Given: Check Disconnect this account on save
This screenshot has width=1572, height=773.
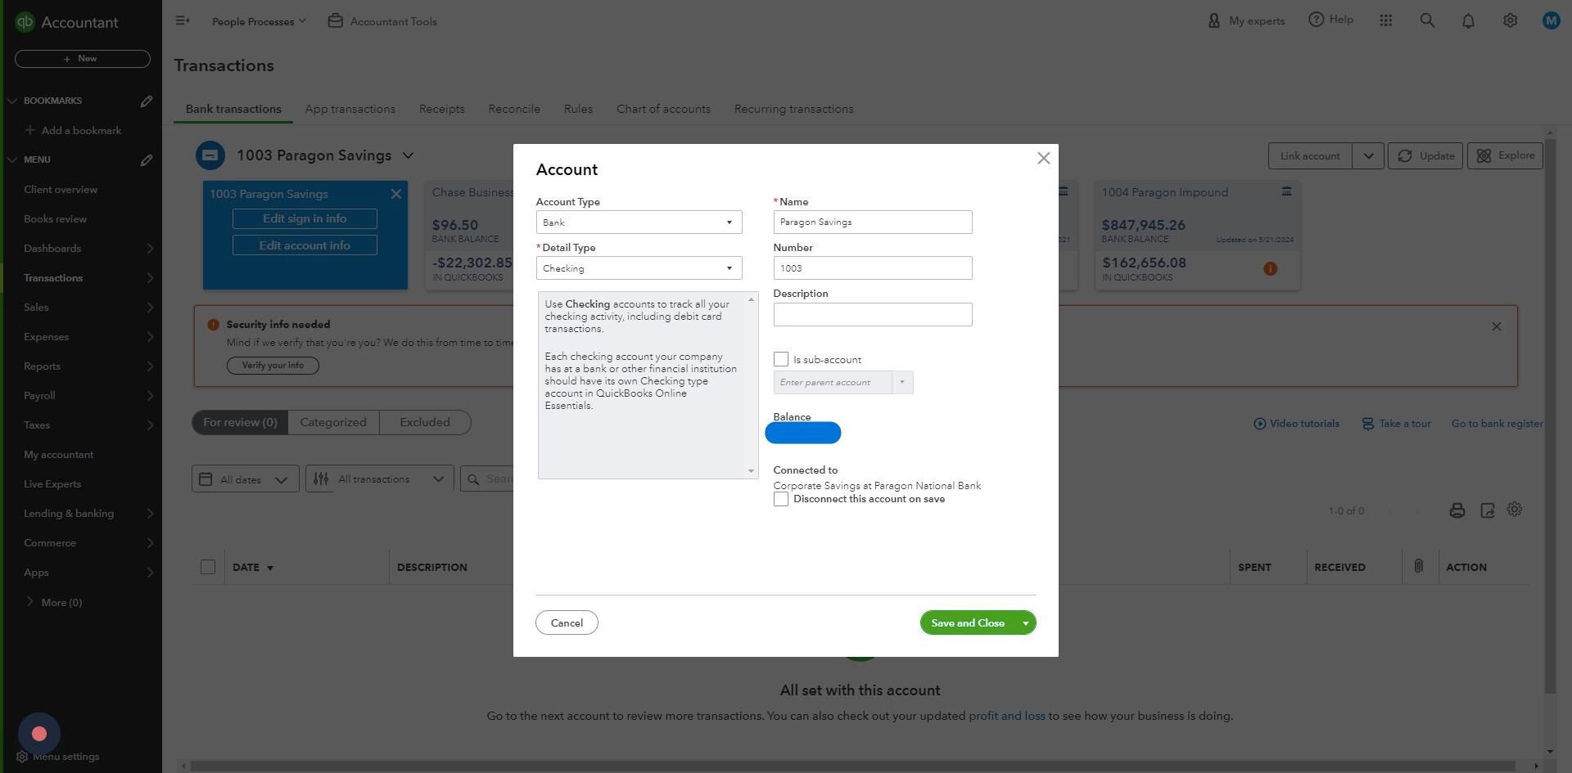Looking at the screenshot, I should click(x=781, y=500).
